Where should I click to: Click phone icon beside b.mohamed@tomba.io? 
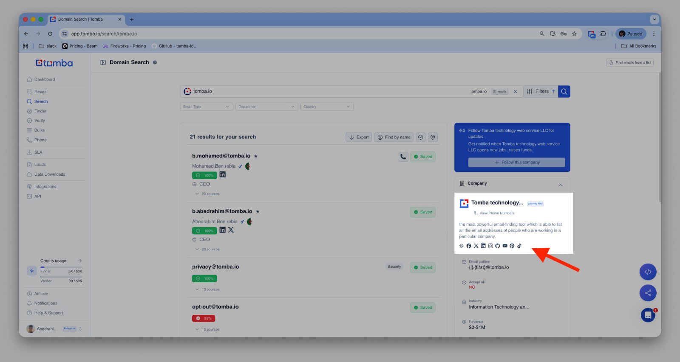[x=403, y=157]
